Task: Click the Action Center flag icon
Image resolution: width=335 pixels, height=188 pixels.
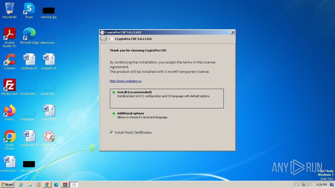Action: click(310, 185)
